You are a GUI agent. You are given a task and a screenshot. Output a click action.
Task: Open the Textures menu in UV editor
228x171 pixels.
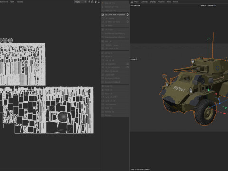click(19, 2)
